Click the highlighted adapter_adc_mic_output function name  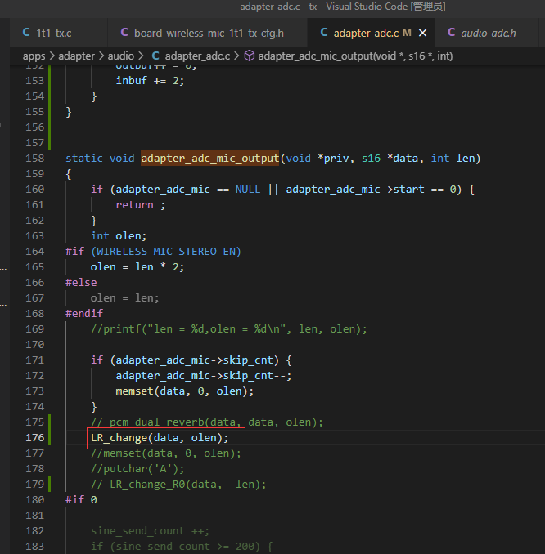(209, 159)
